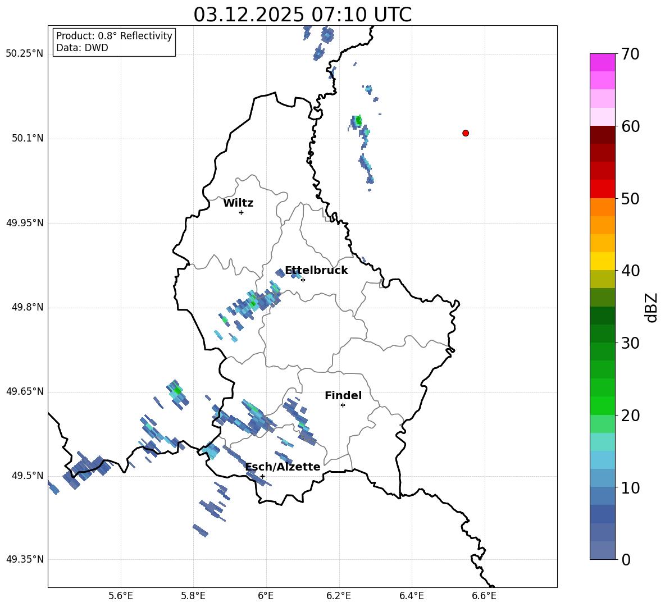
Task: Click the 50.1°N latitude label
Action: pyautogui.click(x=28, y=138)
